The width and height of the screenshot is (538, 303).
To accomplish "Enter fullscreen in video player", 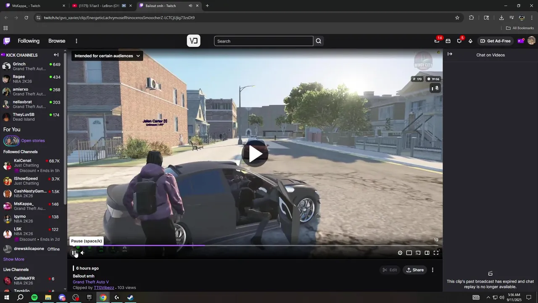I will pos(436,253).
